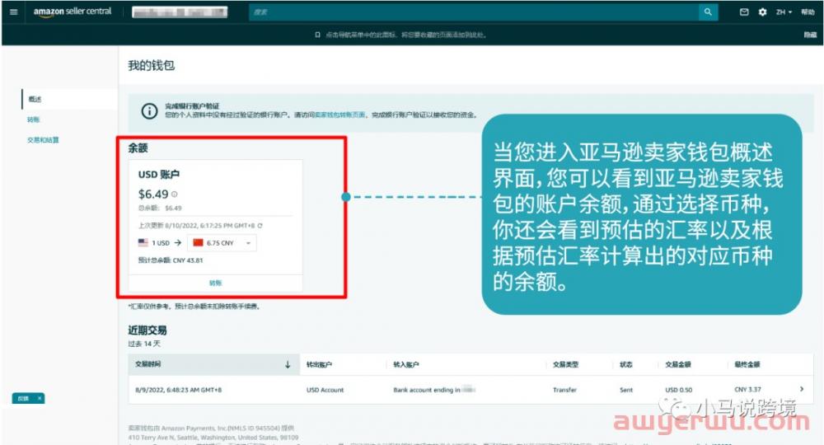Click the 我的钱包 page heading
Image resolution: width=824 pixels, height=445 pixels.
(x=152, y=65)
